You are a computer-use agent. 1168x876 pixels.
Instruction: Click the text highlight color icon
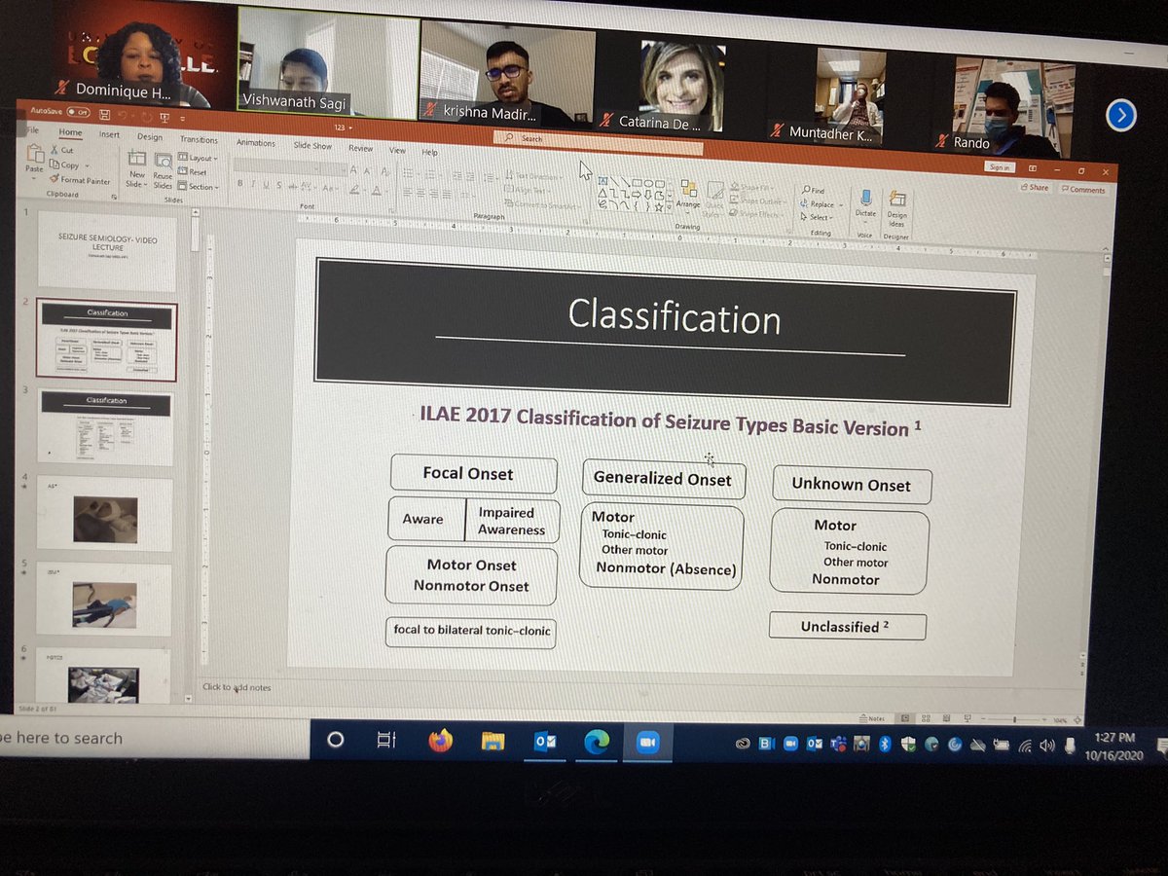(355, 190)
